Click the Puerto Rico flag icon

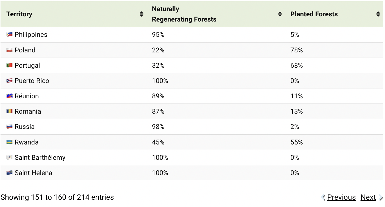pyautogui.click(x=10, y=81)
